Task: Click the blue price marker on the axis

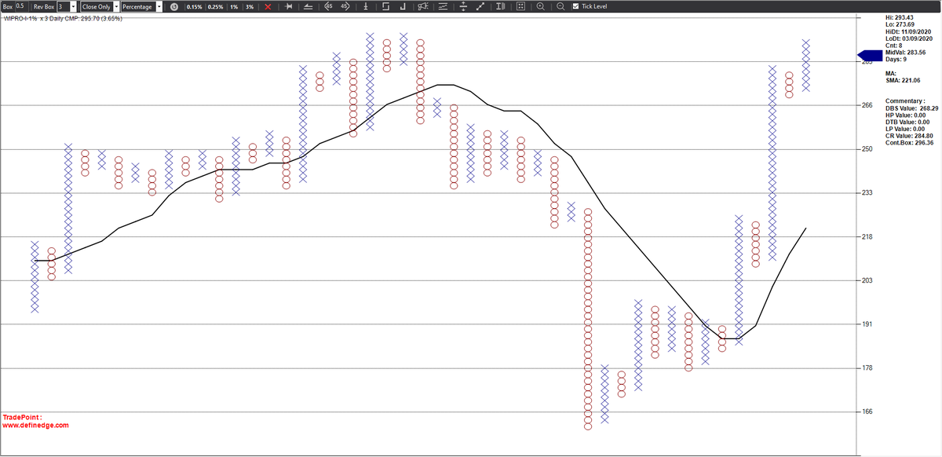Action: point(871,57)
